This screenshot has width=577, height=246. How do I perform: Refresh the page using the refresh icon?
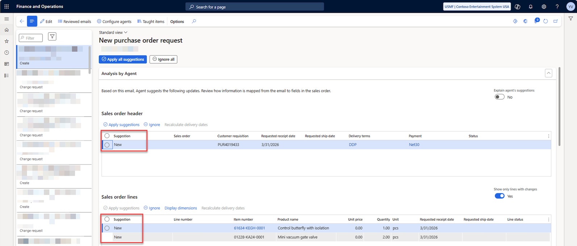coord(545,21)
